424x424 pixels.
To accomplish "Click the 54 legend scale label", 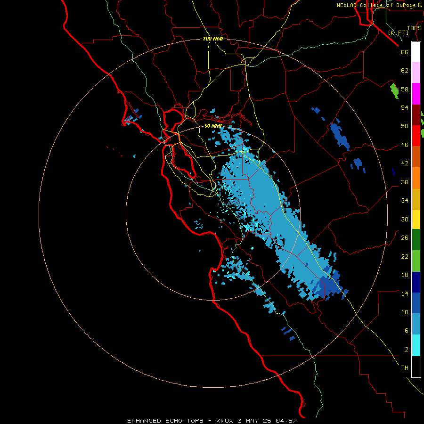I will [405, 107].
